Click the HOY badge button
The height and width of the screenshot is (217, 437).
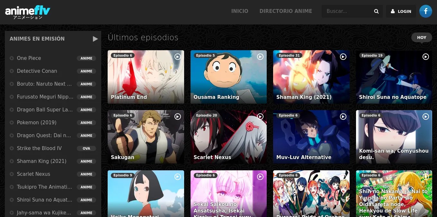[x=422, y=37]
